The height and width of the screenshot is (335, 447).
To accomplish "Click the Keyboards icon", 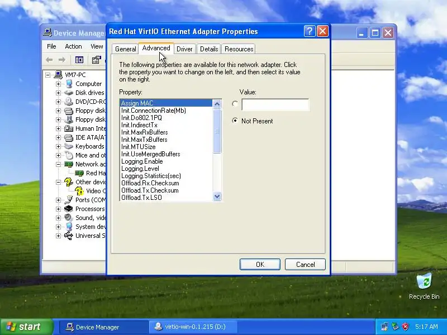I will point(69,146).
